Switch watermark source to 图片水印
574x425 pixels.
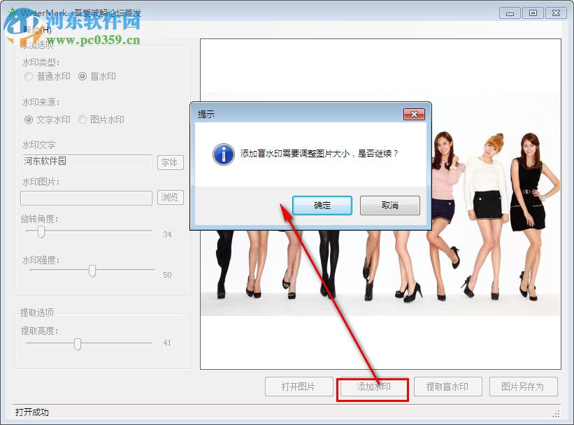click(x=82, y=120)
